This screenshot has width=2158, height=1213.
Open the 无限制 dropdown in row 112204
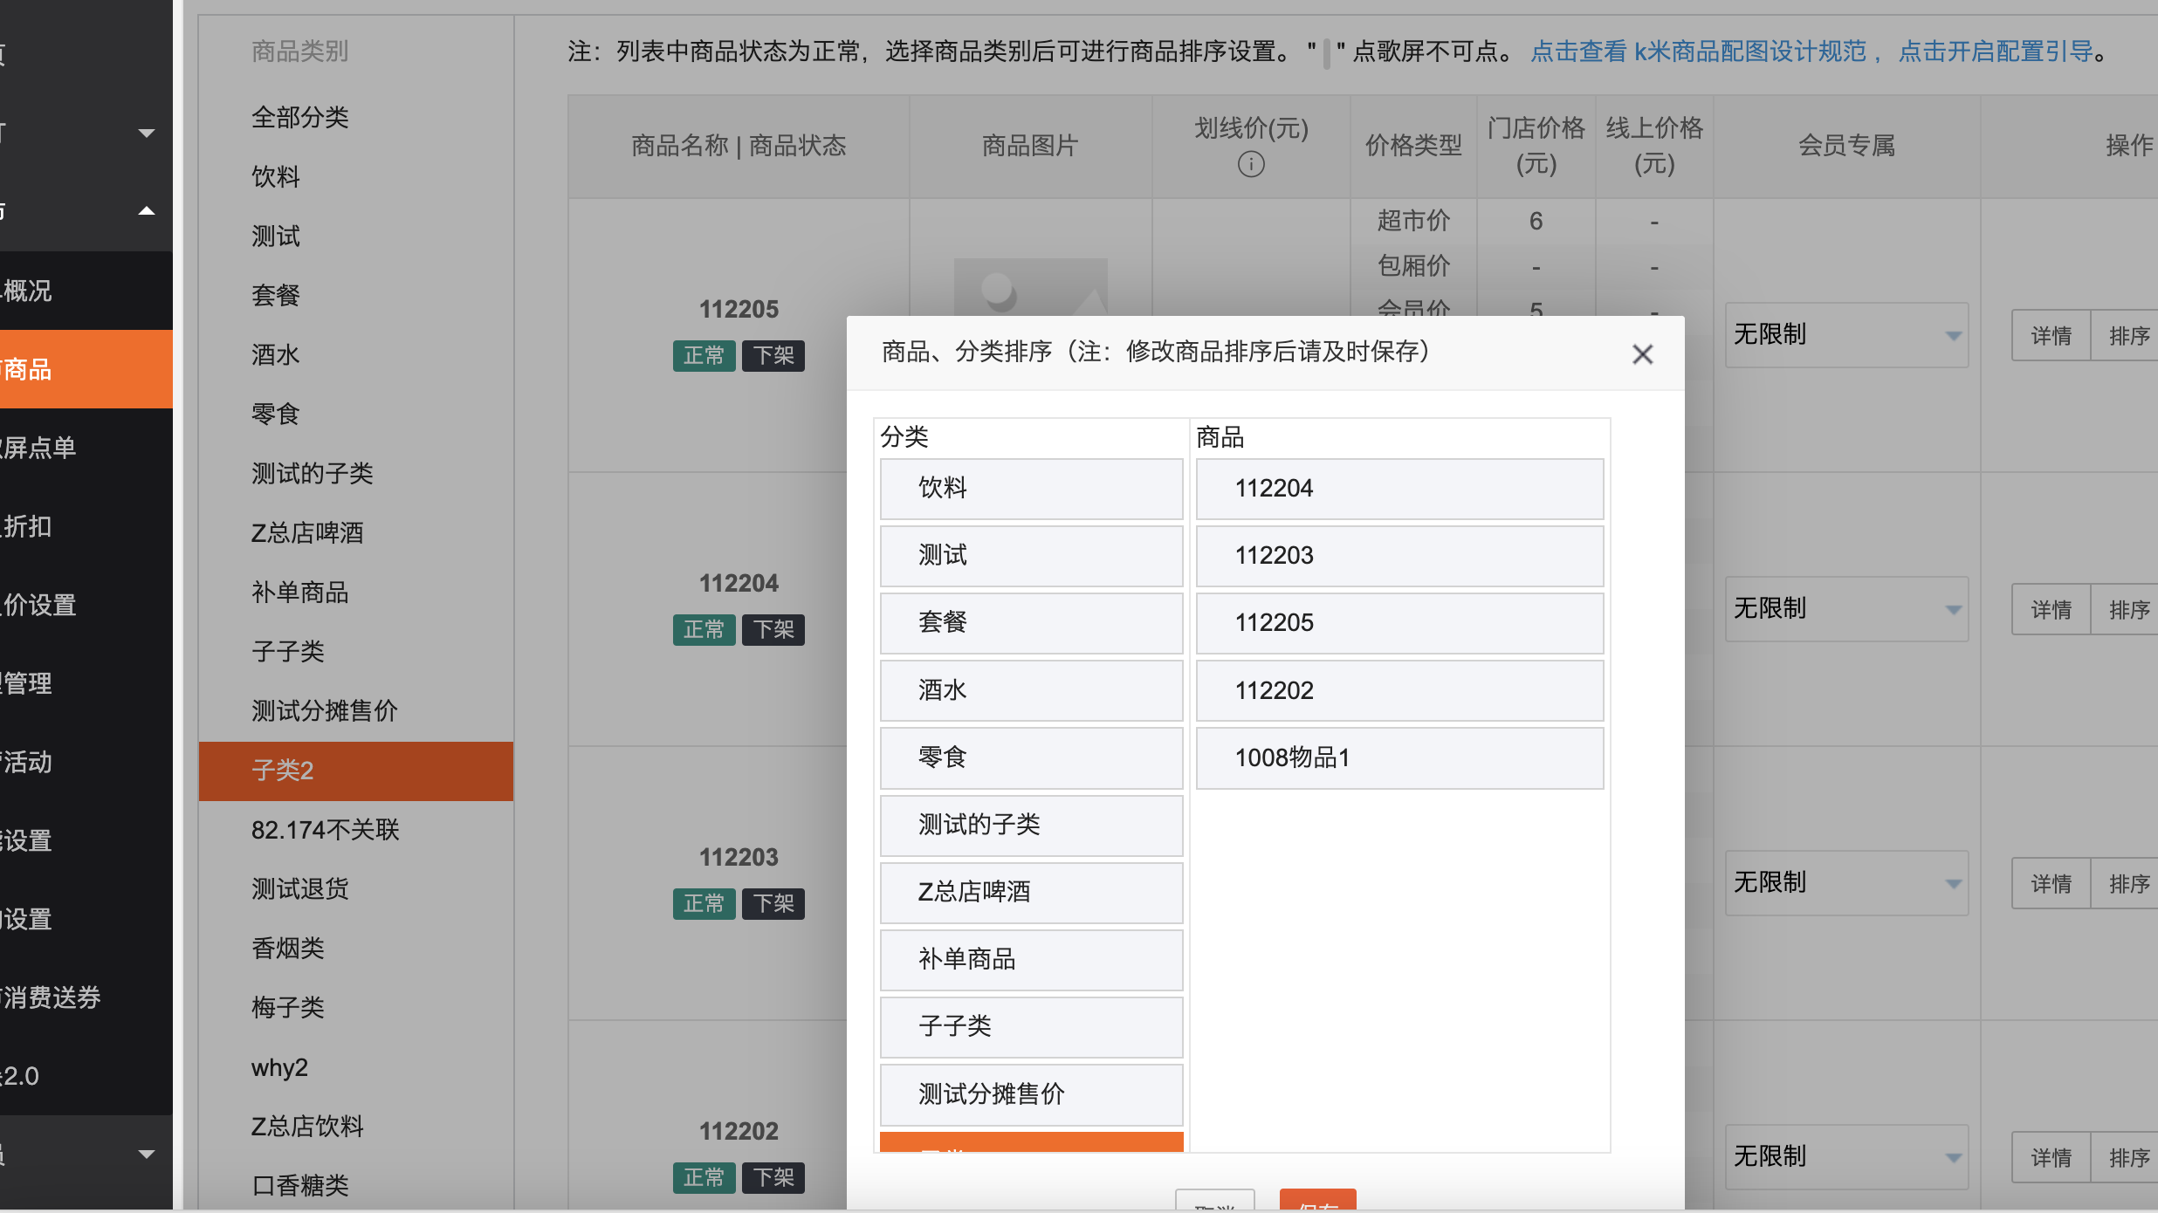[1846, 609]
